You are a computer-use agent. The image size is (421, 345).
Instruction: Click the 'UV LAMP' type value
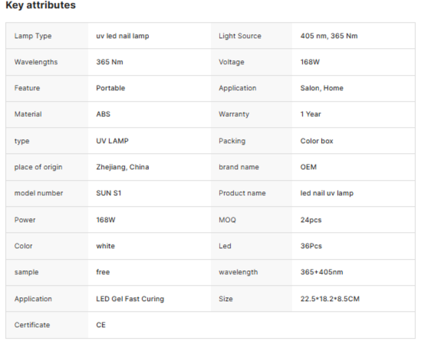click(112, 141)
